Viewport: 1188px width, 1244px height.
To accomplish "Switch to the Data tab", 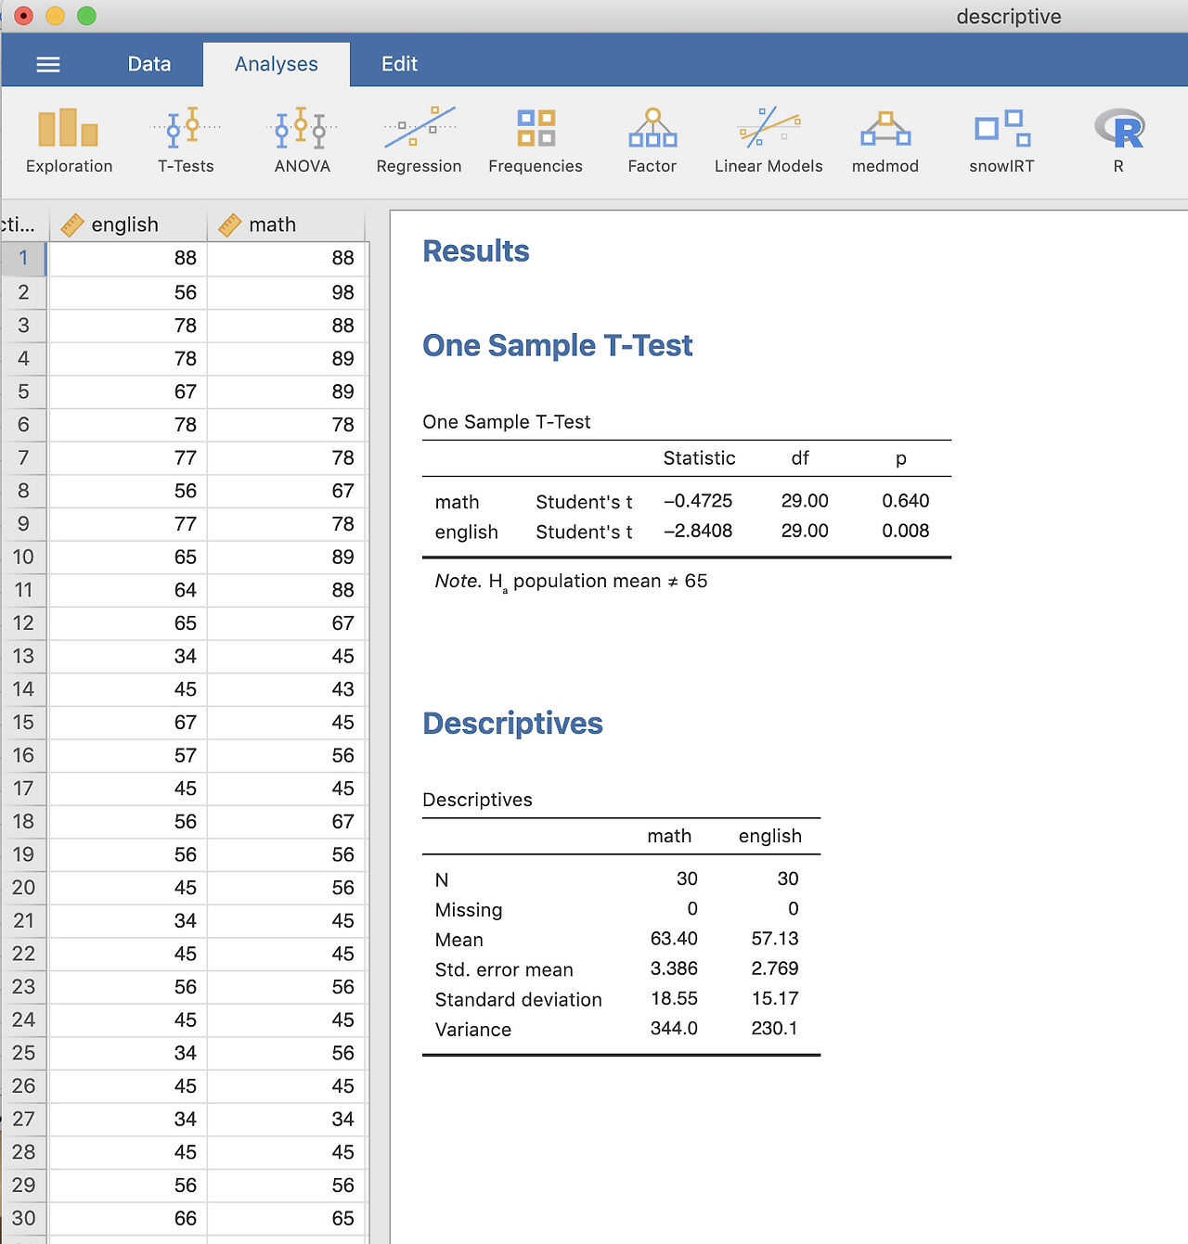I will tap(149, 64).
